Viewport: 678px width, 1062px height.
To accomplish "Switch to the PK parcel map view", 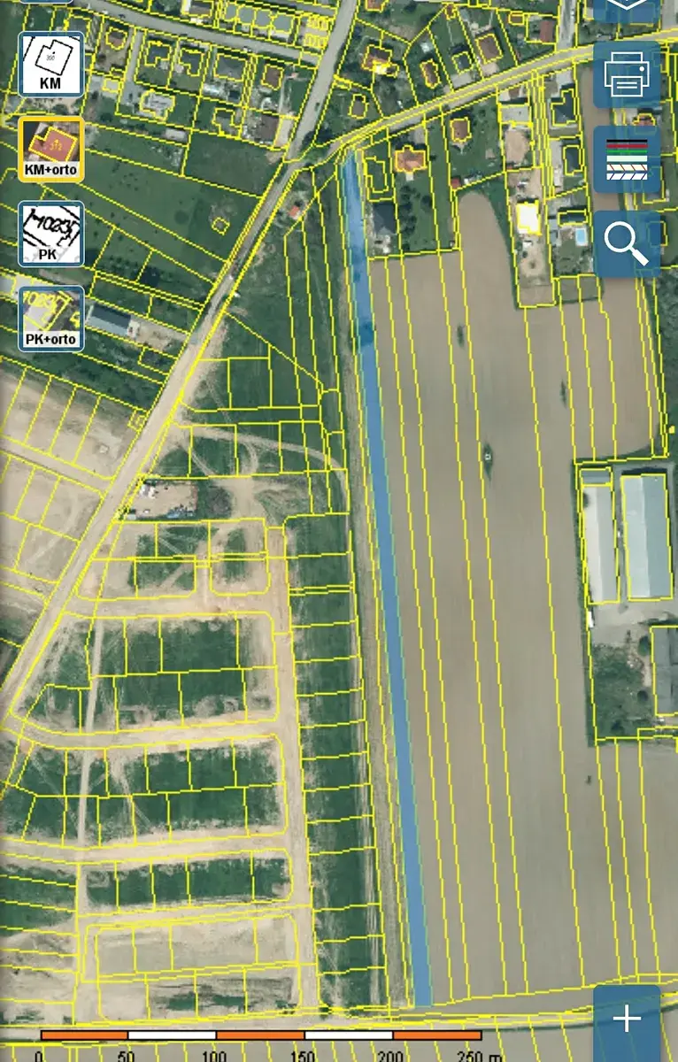I will pos(51,234).
